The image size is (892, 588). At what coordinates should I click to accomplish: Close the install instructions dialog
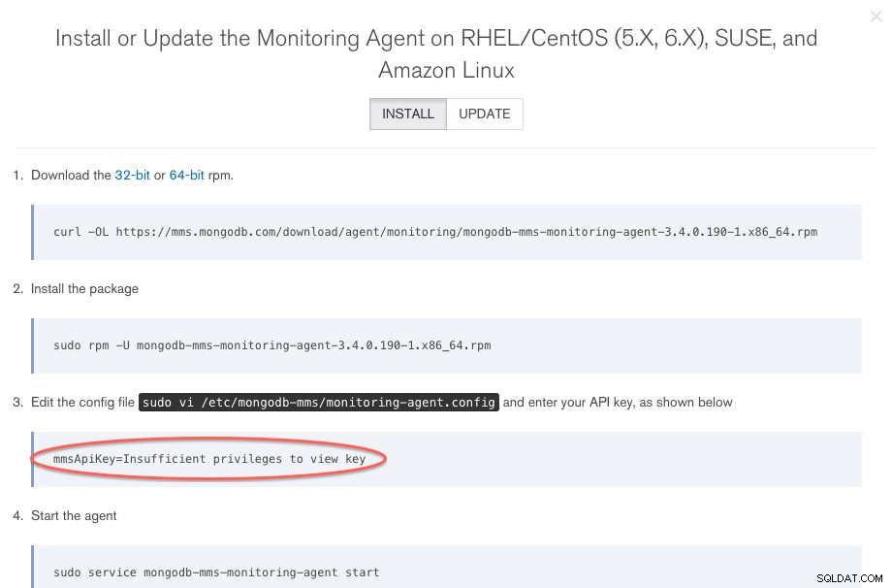point(876,16)
